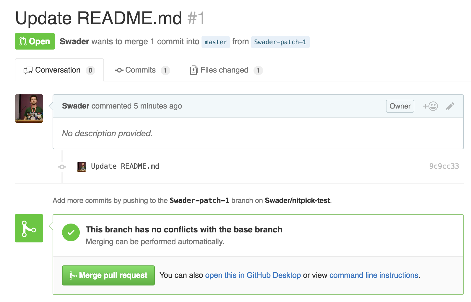This screenshot has width=471, height=302.
Task: Click the Owner label badge
Action: coord(400,106)
